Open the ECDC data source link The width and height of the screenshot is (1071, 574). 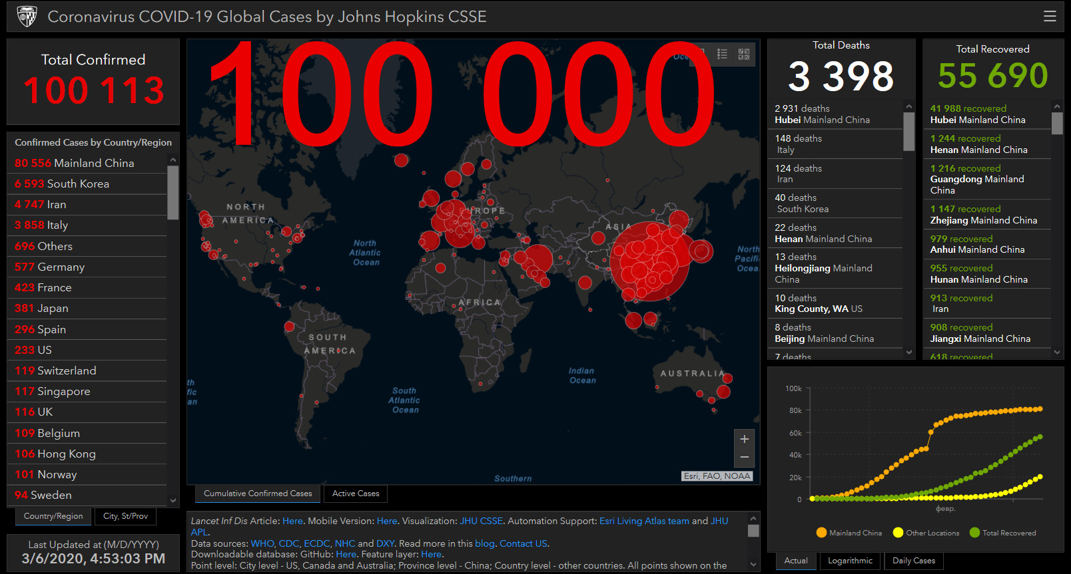[317, 544]
